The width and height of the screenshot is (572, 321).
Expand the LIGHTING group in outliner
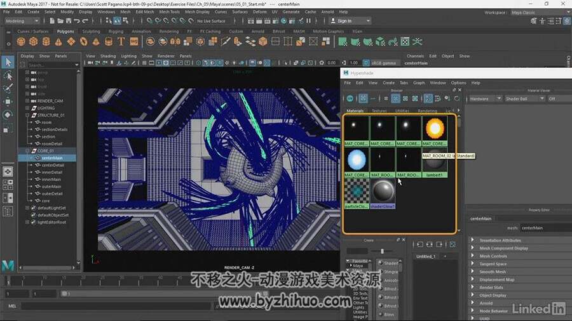27,108
